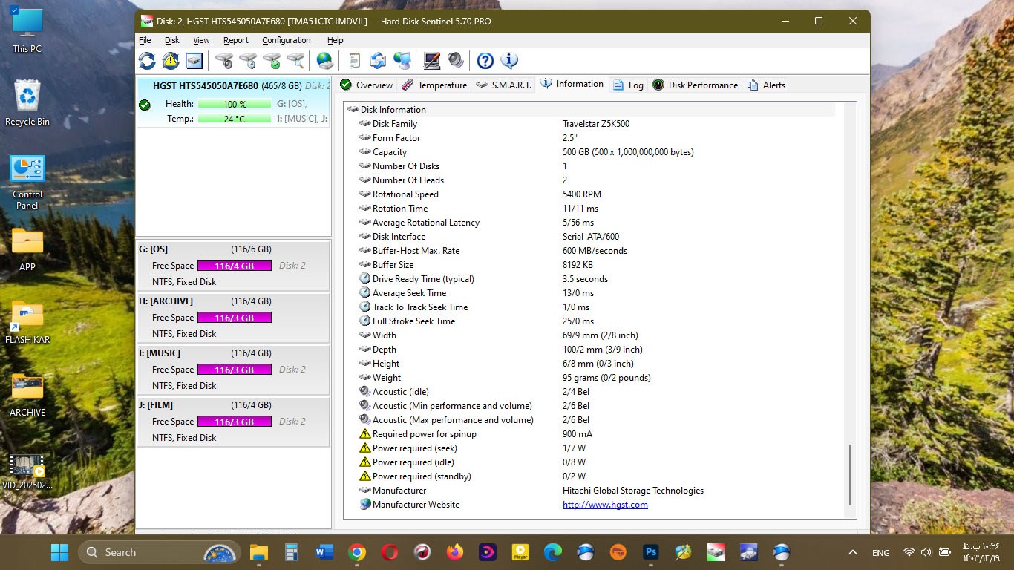Click the globe with disk toolbar icon
This screenshot has width=1014, height=570.
[324, 61]
